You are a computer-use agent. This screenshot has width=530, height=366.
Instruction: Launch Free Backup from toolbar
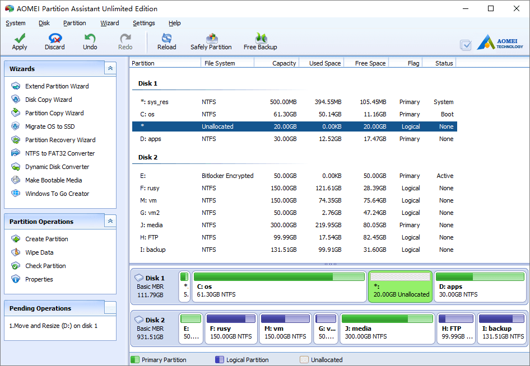261,42
